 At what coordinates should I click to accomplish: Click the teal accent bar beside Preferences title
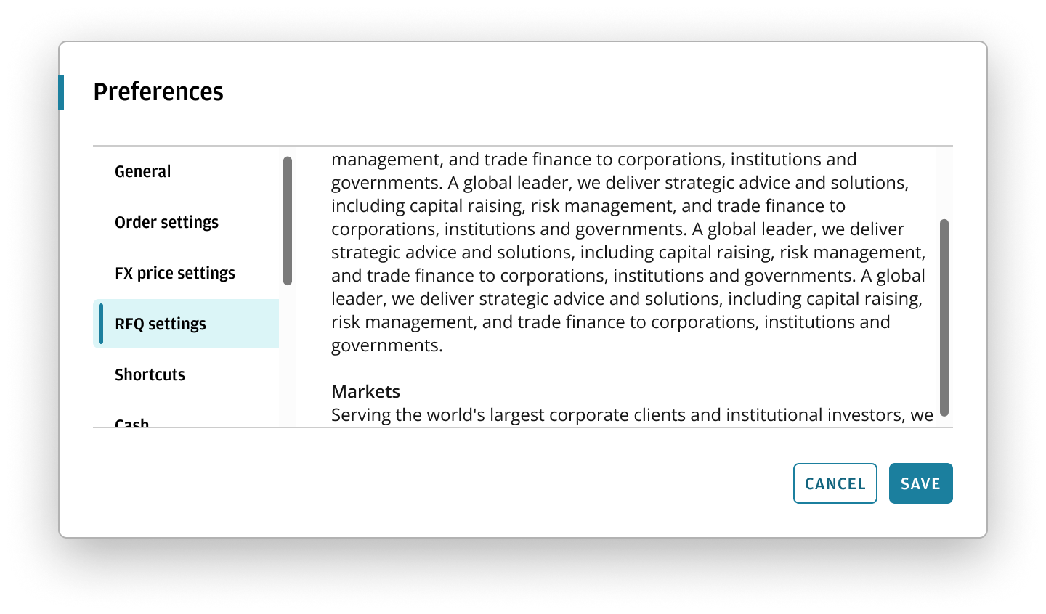(61, 93)
